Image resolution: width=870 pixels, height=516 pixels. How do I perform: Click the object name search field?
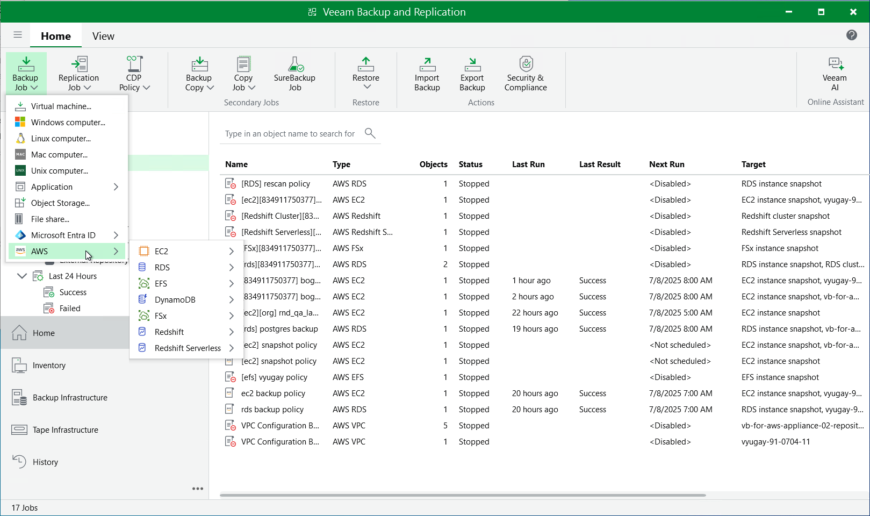point(290,134)
